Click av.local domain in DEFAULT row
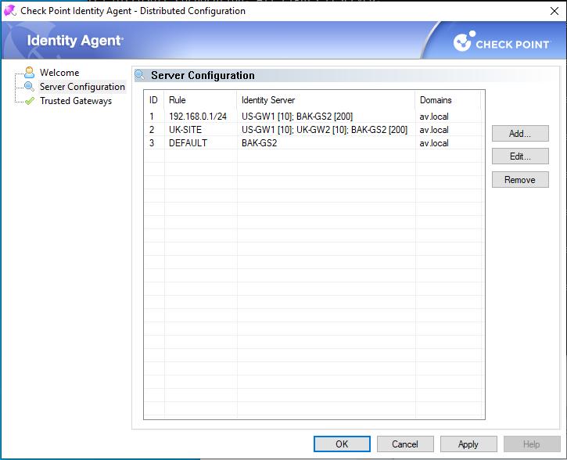The image size is (567, 460). [x=434, y=143]
